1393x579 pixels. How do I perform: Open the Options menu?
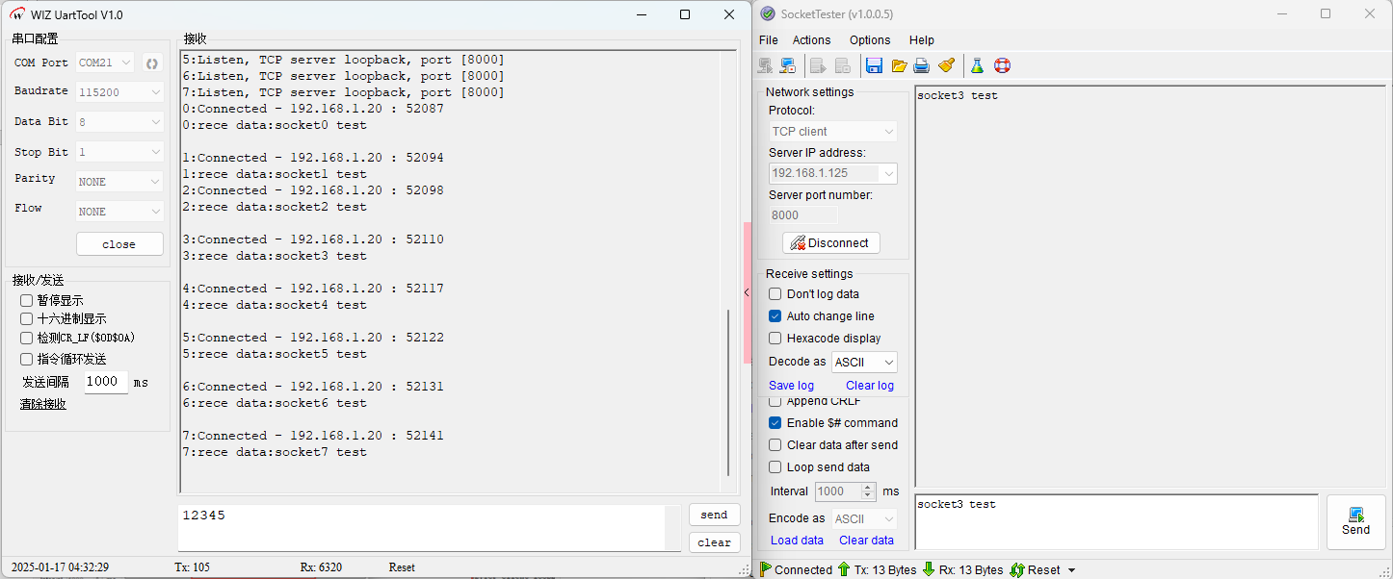[869, 40]
